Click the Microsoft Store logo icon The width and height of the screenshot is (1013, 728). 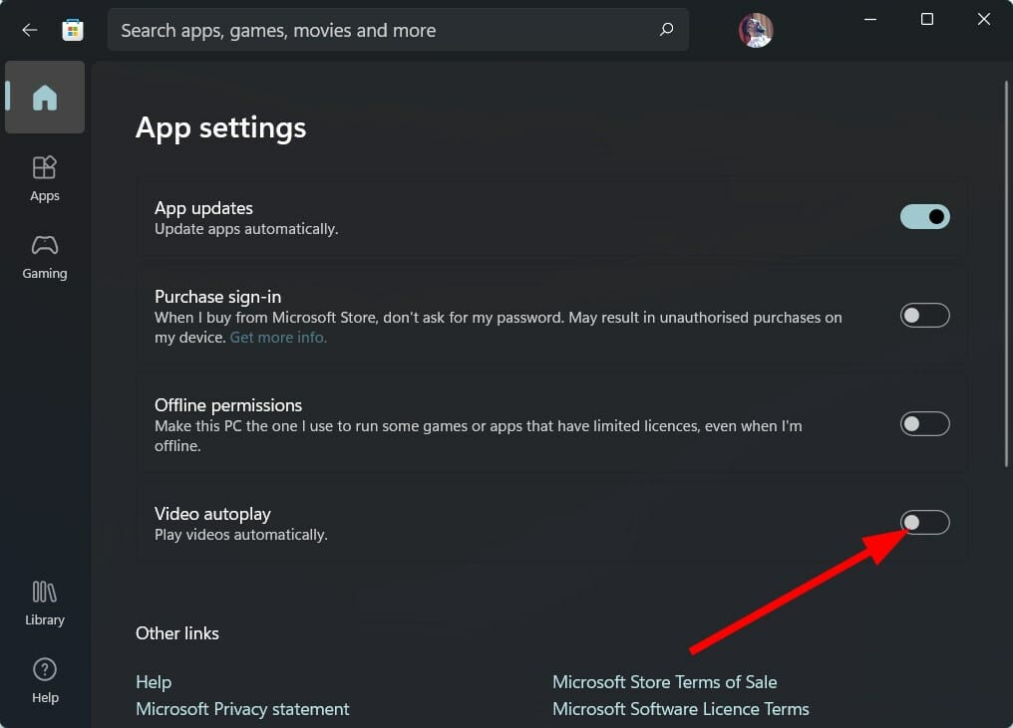(72, 30)
